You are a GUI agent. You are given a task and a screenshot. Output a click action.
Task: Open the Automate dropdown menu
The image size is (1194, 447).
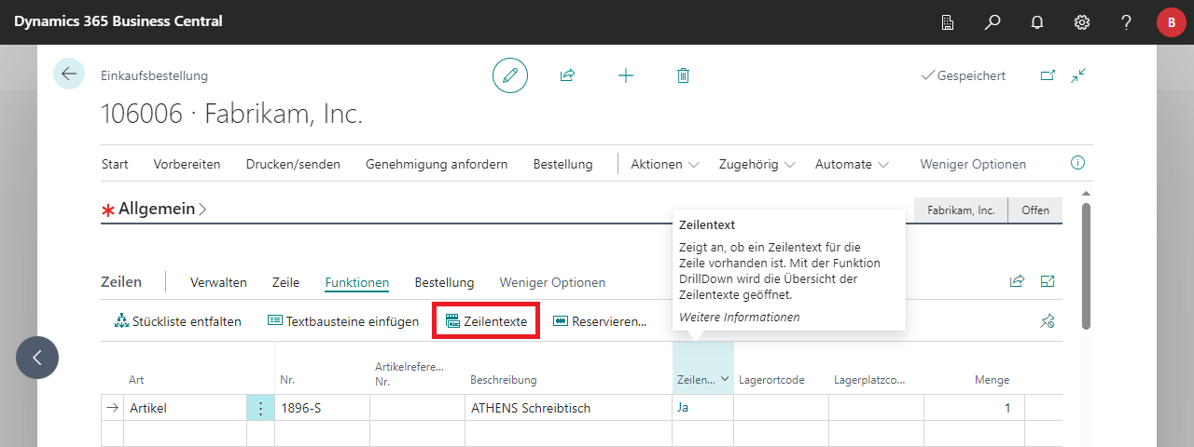852,164
